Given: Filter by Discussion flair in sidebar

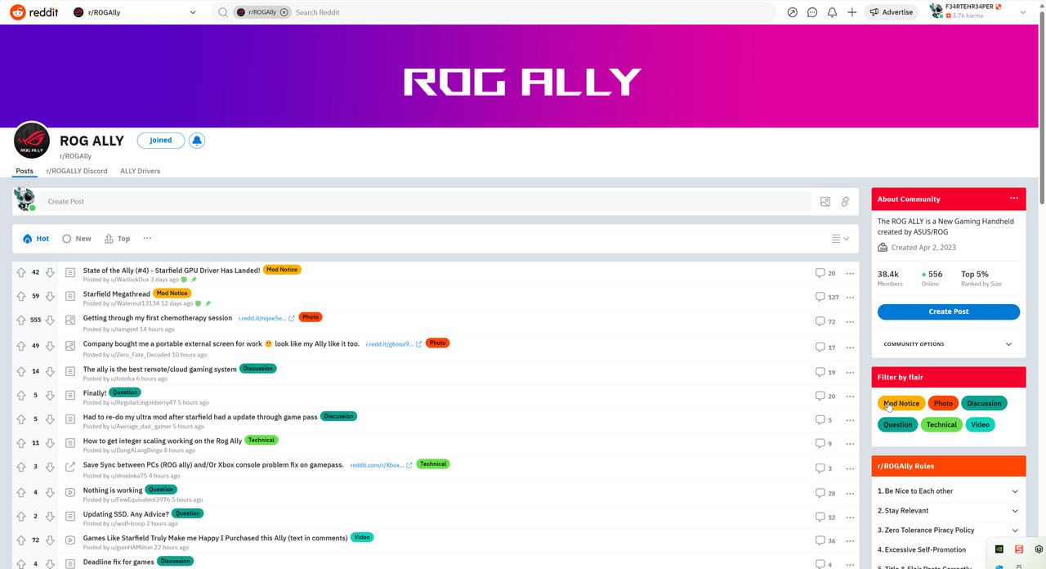Looking at the screenshot, I should pyautogui.click(x=984, y=403).
